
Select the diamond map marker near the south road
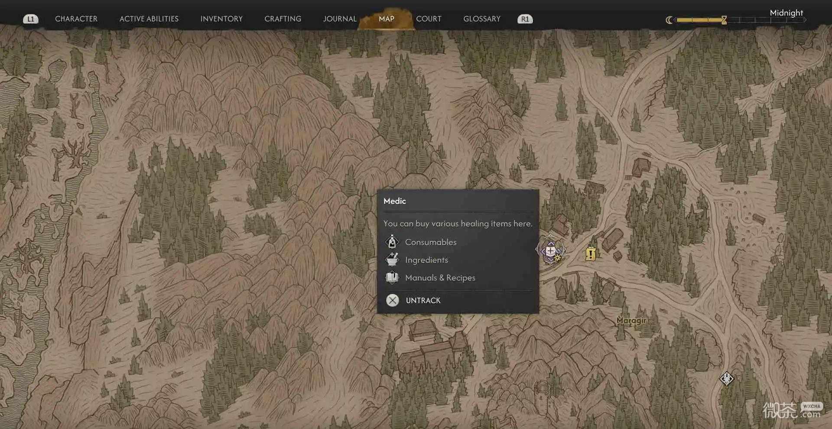point(727,379)
